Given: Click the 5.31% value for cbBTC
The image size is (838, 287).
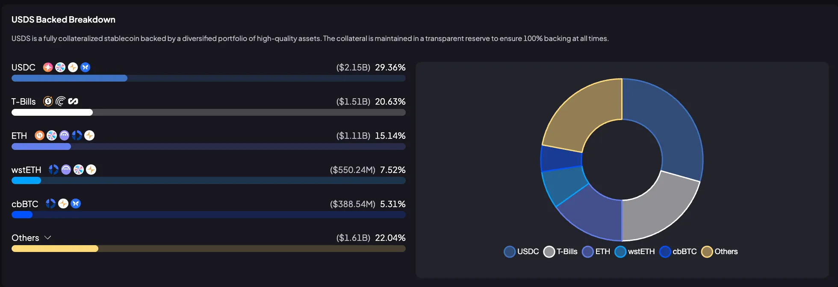Looking at the screenshot, I should click(393, 204).
